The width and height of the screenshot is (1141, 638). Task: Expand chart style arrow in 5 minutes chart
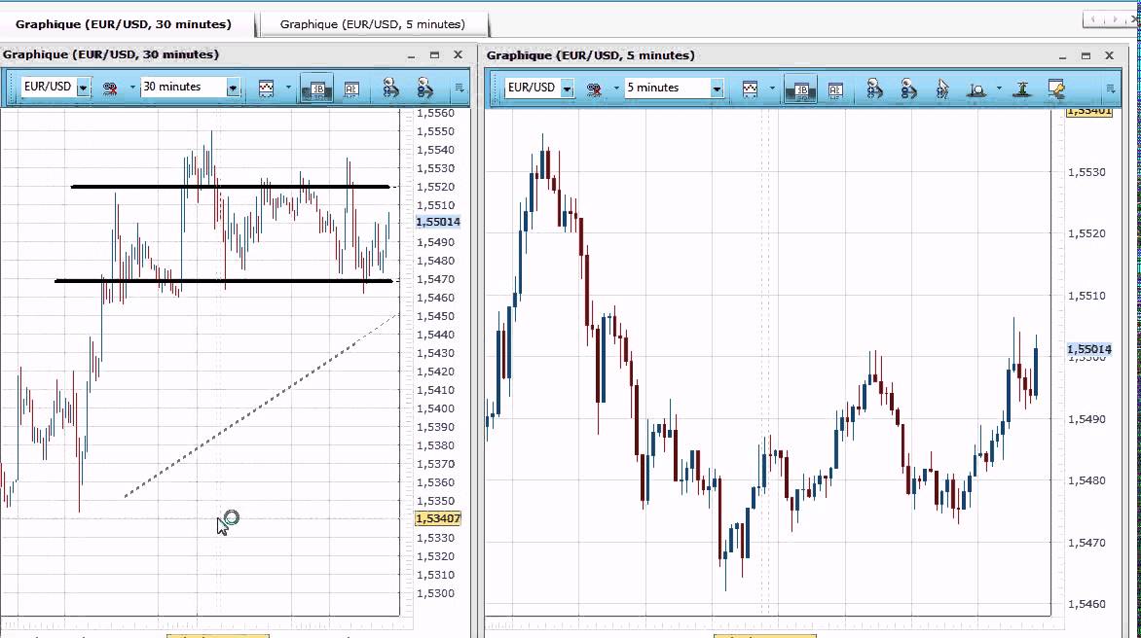point(772,88)
